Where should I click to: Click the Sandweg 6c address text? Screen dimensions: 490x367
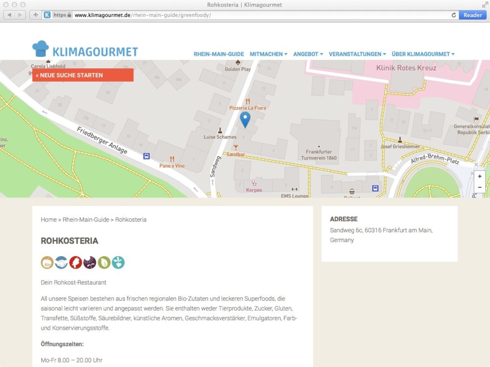pyautogui.click(x=381, y=235)
